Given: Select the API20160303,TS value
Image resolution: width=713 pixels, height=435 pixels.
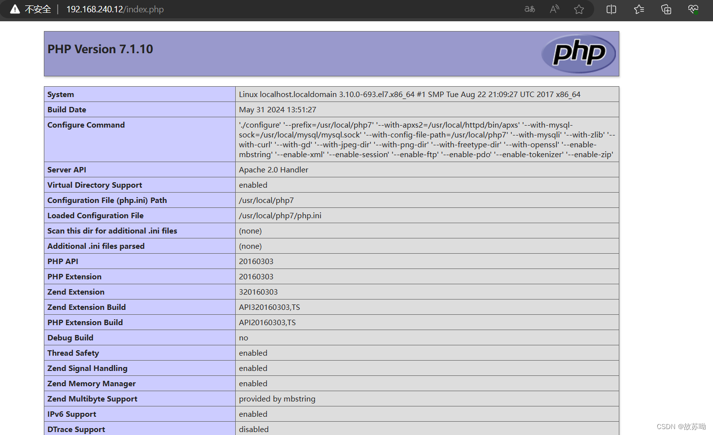Looking at the screenshot, I should point(267,323).
